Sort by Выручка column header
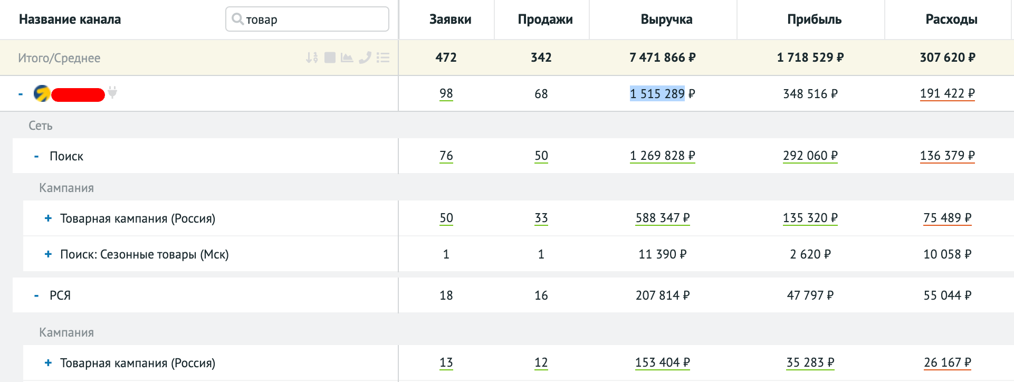1014x382 pixels. tap(666, 20)
